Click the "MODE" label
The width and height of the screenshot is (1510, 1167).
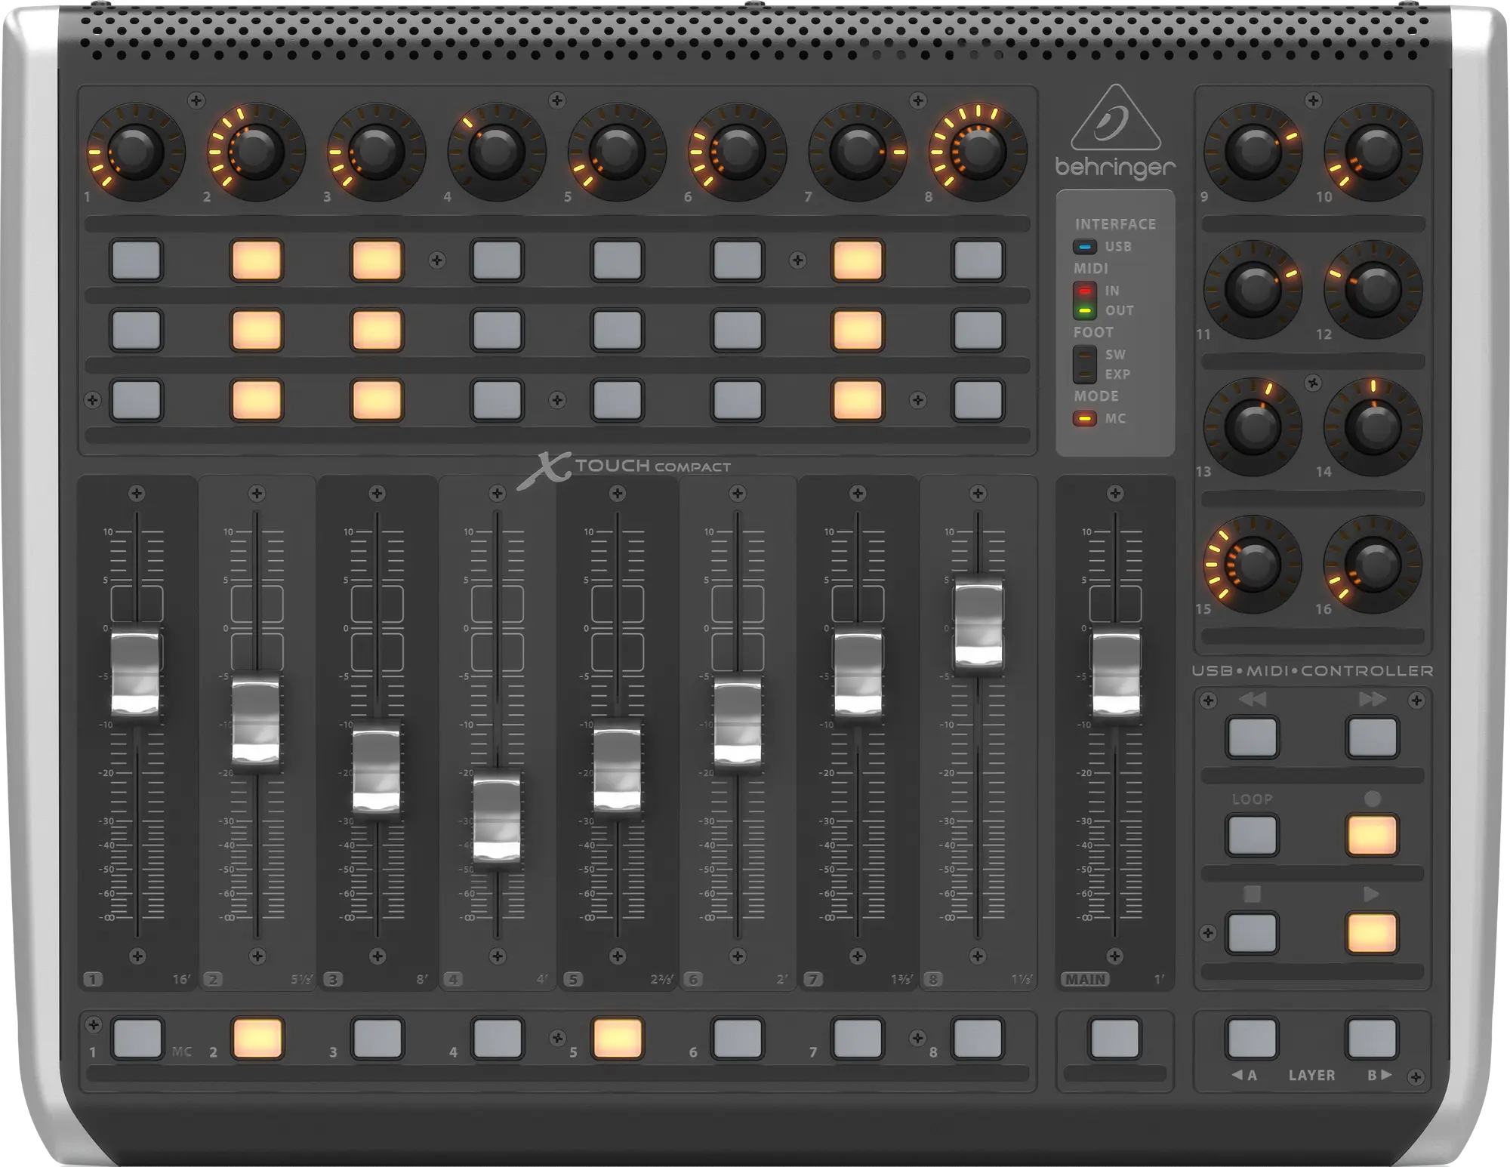point(1096,396)
